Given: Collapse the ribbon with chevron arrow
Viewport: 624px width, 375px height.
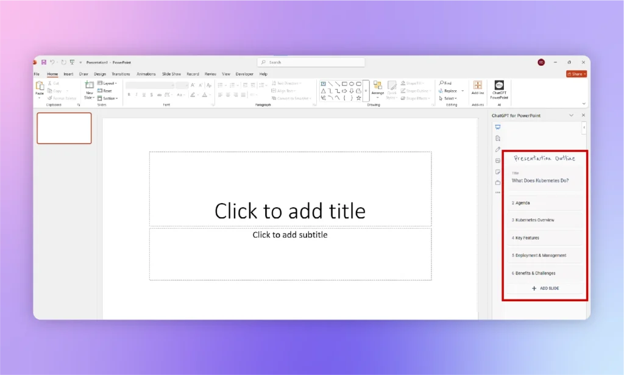Looking at the screenshot, I should [x=584, y=104].
